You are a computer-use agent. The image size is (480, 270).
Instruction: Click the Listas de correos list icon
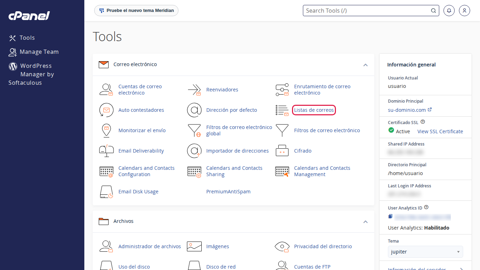282,110
